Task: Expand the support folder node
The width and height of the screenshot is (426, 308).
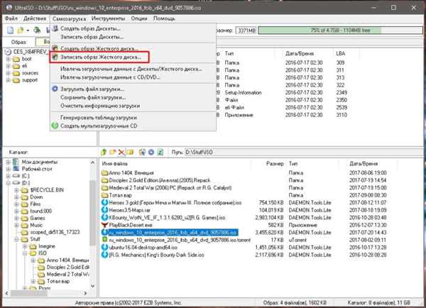Action: (8, 80)
